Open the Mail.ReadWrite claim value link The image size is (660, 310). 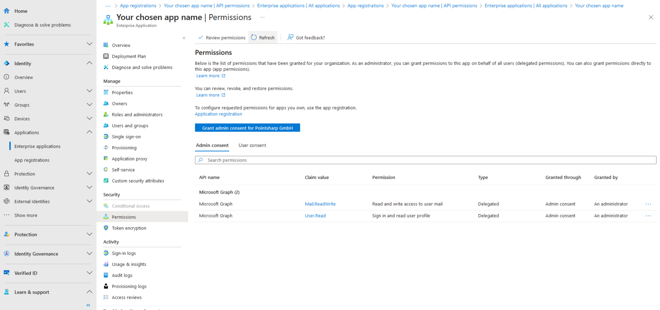coord(320,204)
